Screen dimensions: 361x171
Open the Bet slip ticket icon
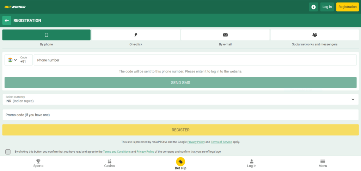[180, 161]
